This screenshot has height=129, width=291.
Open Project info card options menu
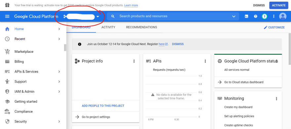(134, 61)
